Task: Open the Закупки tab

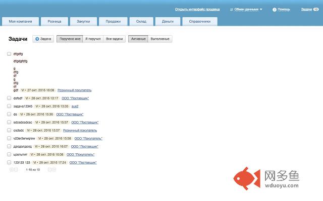Action: pos(83,21)
